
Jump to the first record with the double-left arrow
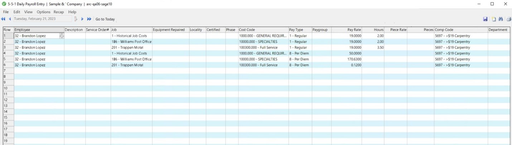pyautogui.click(x=3, y=19)
